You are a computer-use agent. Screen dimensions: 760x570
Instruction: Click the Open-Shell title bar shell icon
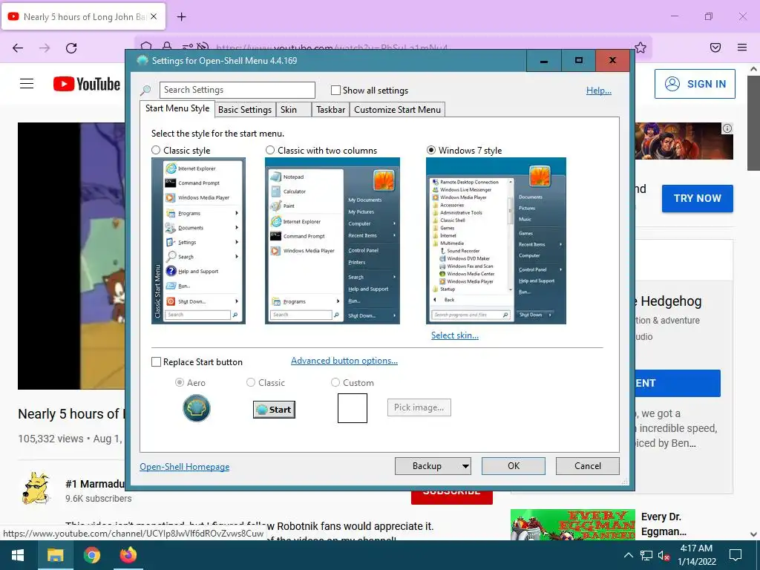click(x=142, y=61)
